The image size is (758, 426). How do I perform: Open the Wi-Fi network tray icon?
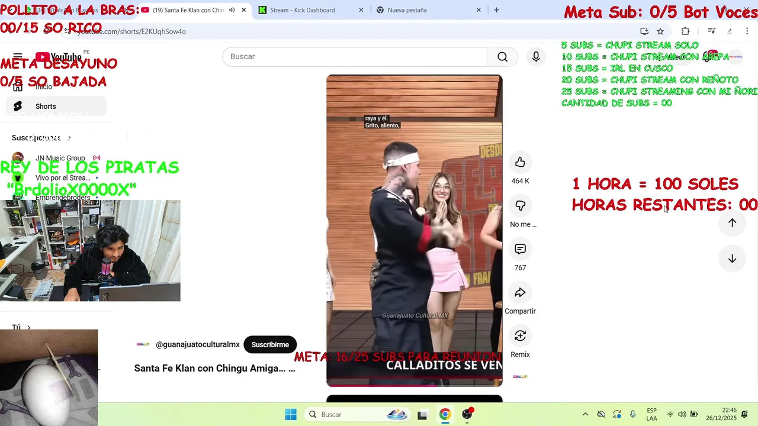pos(670,414)
